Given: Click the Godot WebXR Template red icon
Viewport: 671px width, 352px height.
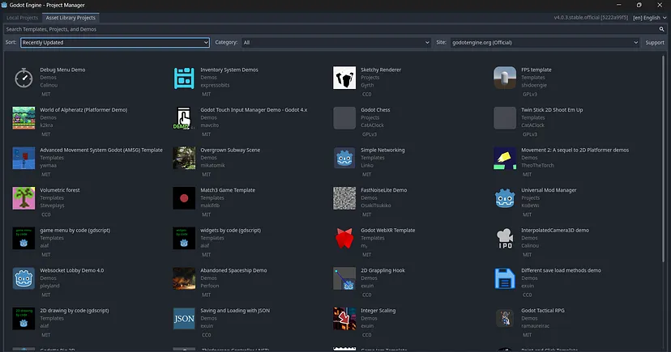Looking at the screenshot, I should pyautogui.click(x=344, y=239).
